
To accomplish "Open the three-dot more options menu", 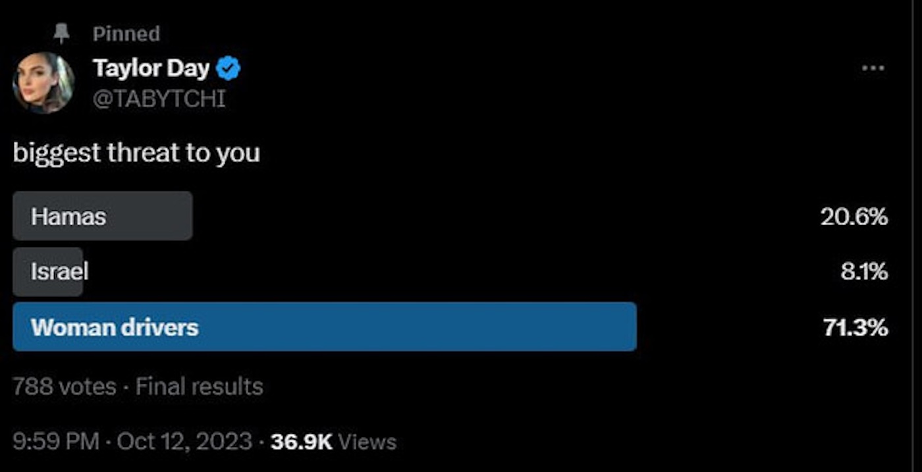I will pos(873,68).
